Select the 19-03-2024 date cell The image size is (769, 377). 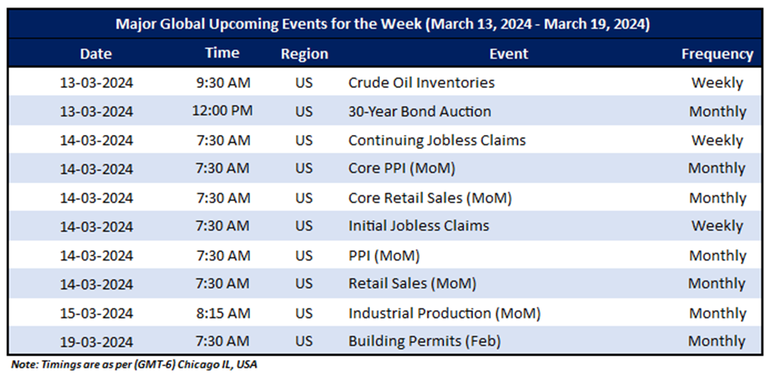tap(96, 342)
